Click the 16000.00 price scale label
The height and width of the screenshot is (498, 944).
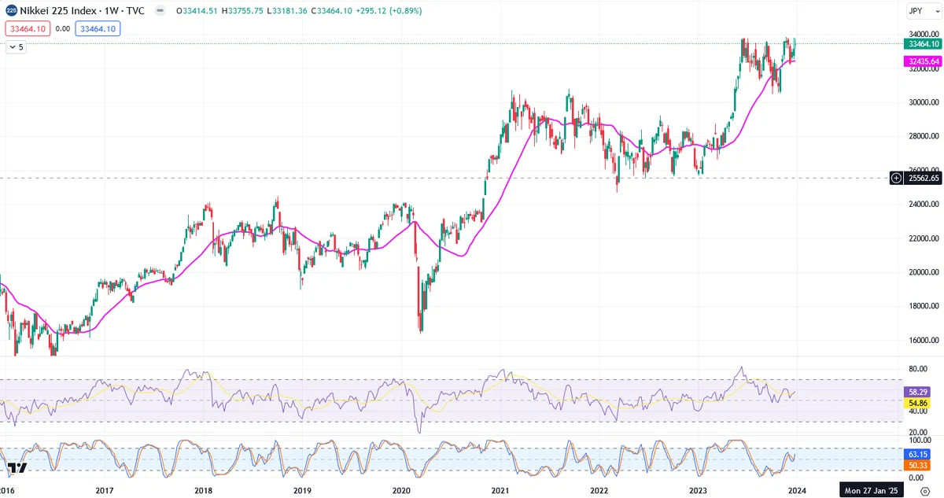click(x=924, y=341)
